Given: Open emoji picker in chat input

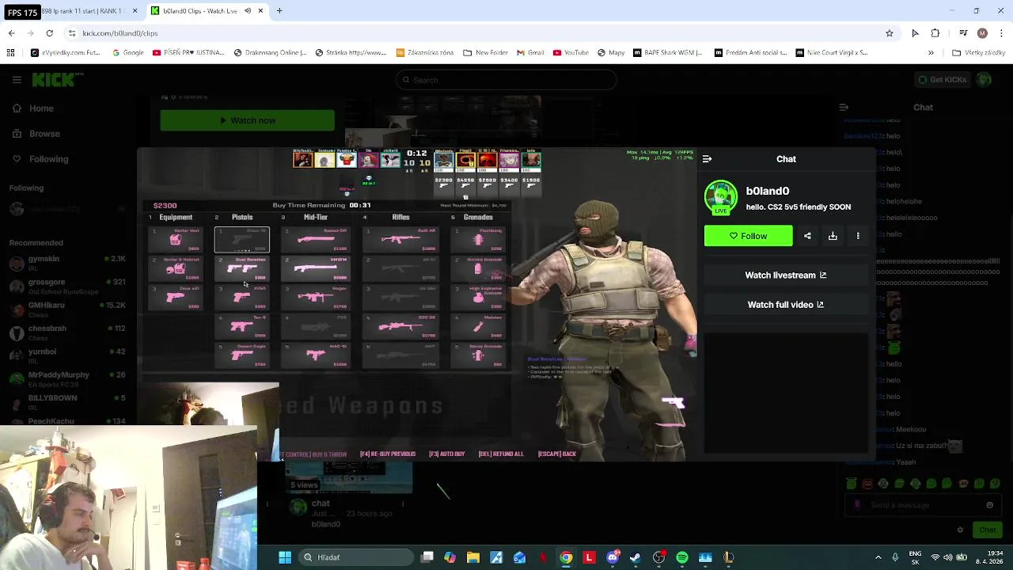Looking at the screenshot, I should tap(989, 505).
